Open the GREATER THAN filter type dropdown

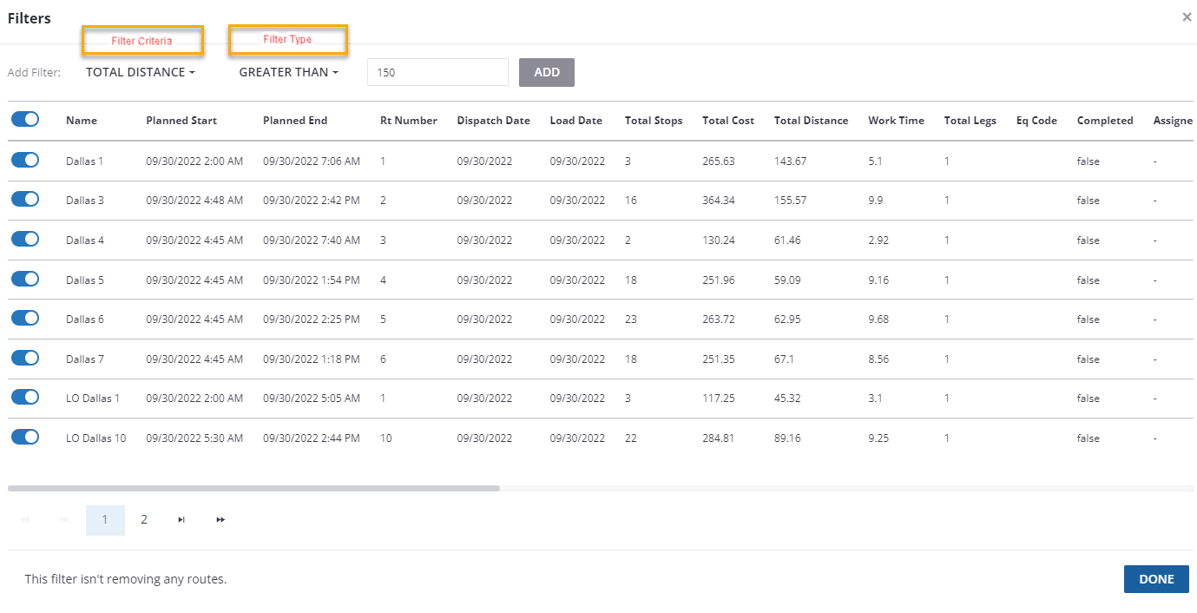[x=288, y=72]
